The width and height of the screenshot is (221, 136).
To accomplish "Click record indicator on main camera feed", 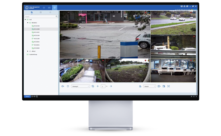I will [x=145, y=12].
